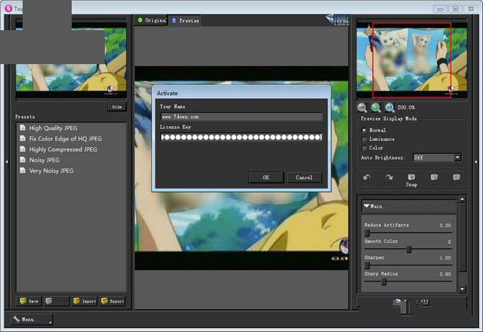Click the Smooth Color value 2

[449, 241]
